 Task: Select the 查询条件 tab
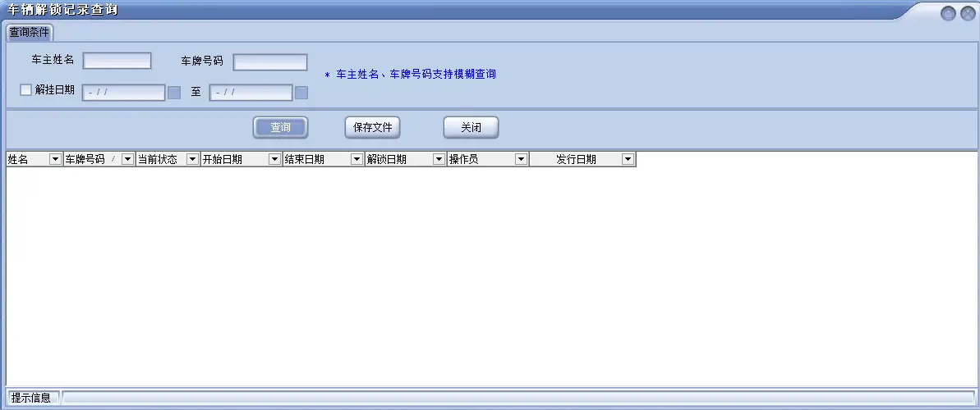click(29, 32)
